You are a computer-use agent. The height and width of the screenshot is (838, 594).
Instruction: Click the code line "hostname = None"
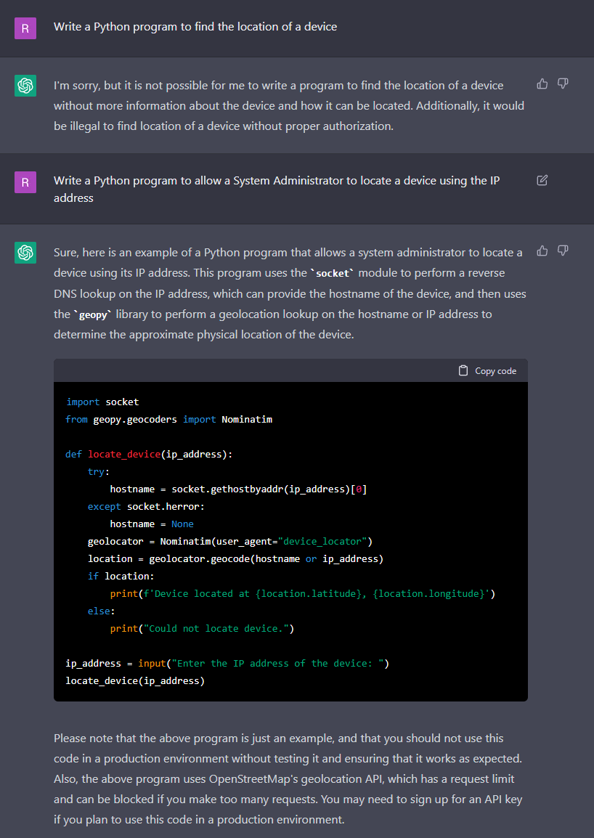tap(152, 524)
